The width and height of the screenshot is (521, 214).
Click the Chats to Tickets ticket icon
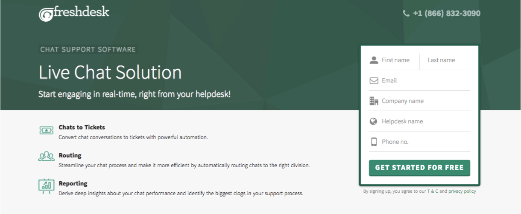(x=46, y=131)
